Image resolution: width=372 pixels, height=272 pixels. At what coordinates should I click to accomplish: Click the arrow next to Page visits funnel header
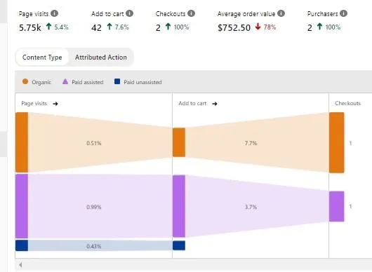coord(55,104)
